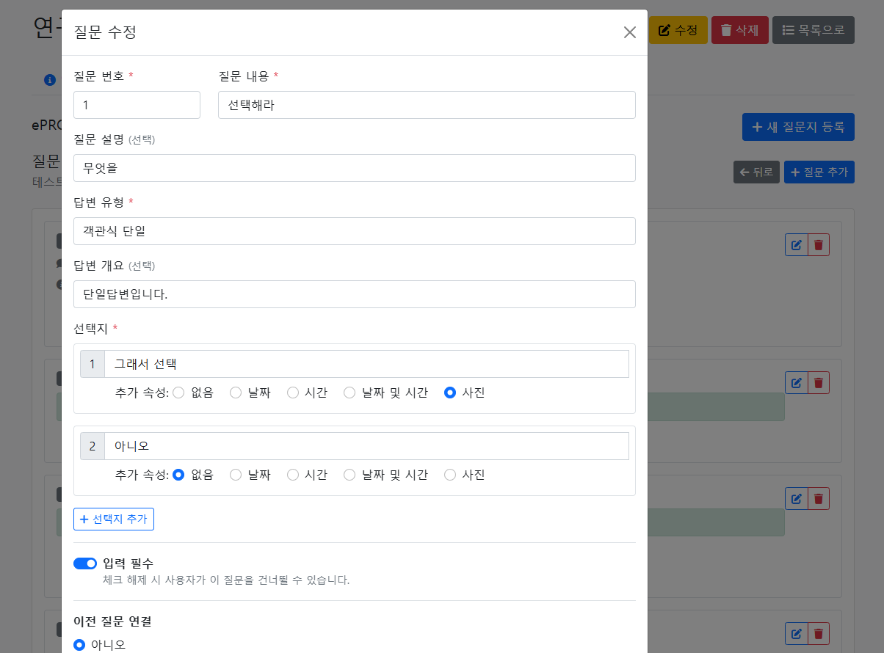Select the 날짜 radio for option 1
Viewport: 884px width, 653px height.
(236, 393)
